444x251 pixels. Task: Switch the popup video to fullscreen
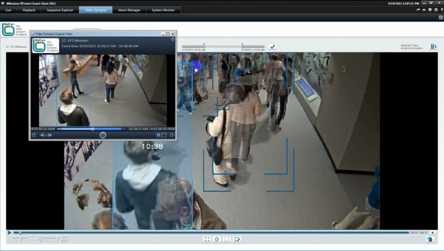(164, 135)
